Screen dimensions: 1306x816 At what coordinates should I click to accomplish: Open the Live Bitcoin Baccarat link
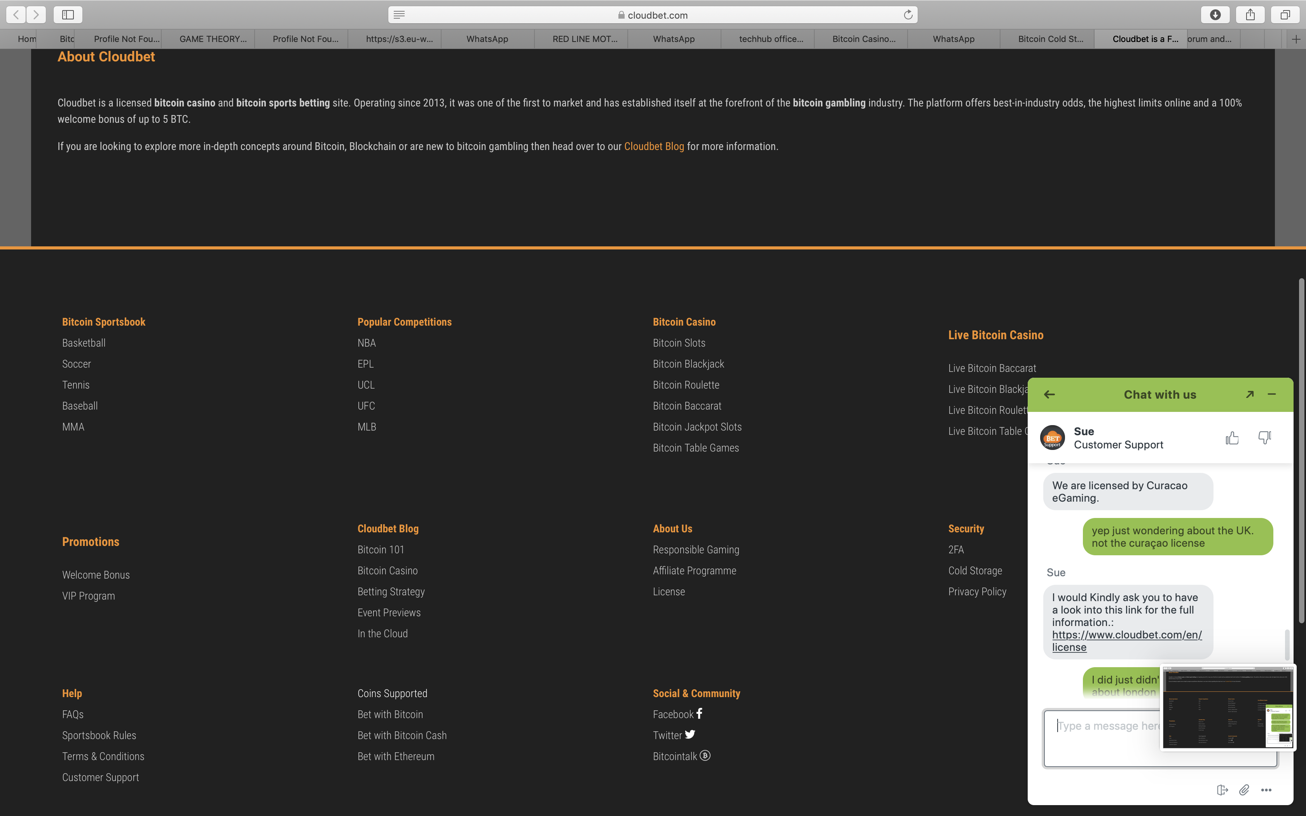coord(992,368)
